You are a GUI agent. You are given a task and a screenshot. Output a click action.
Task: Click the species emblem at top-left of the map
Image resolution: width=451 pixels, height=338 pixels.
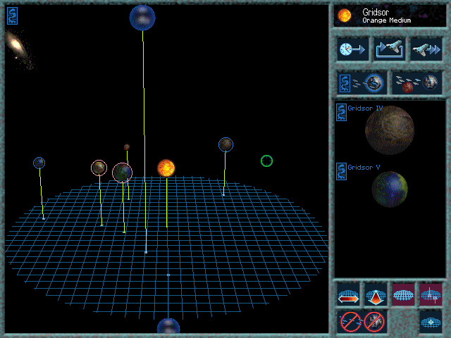coord(13,15)
